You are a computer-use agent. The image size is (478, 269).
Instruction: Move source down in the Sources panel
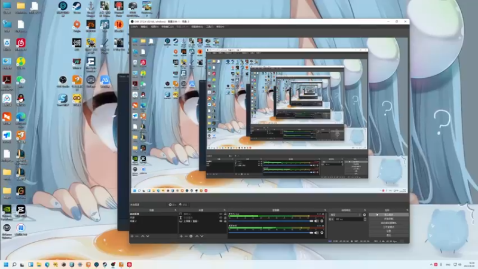(202, 236)
